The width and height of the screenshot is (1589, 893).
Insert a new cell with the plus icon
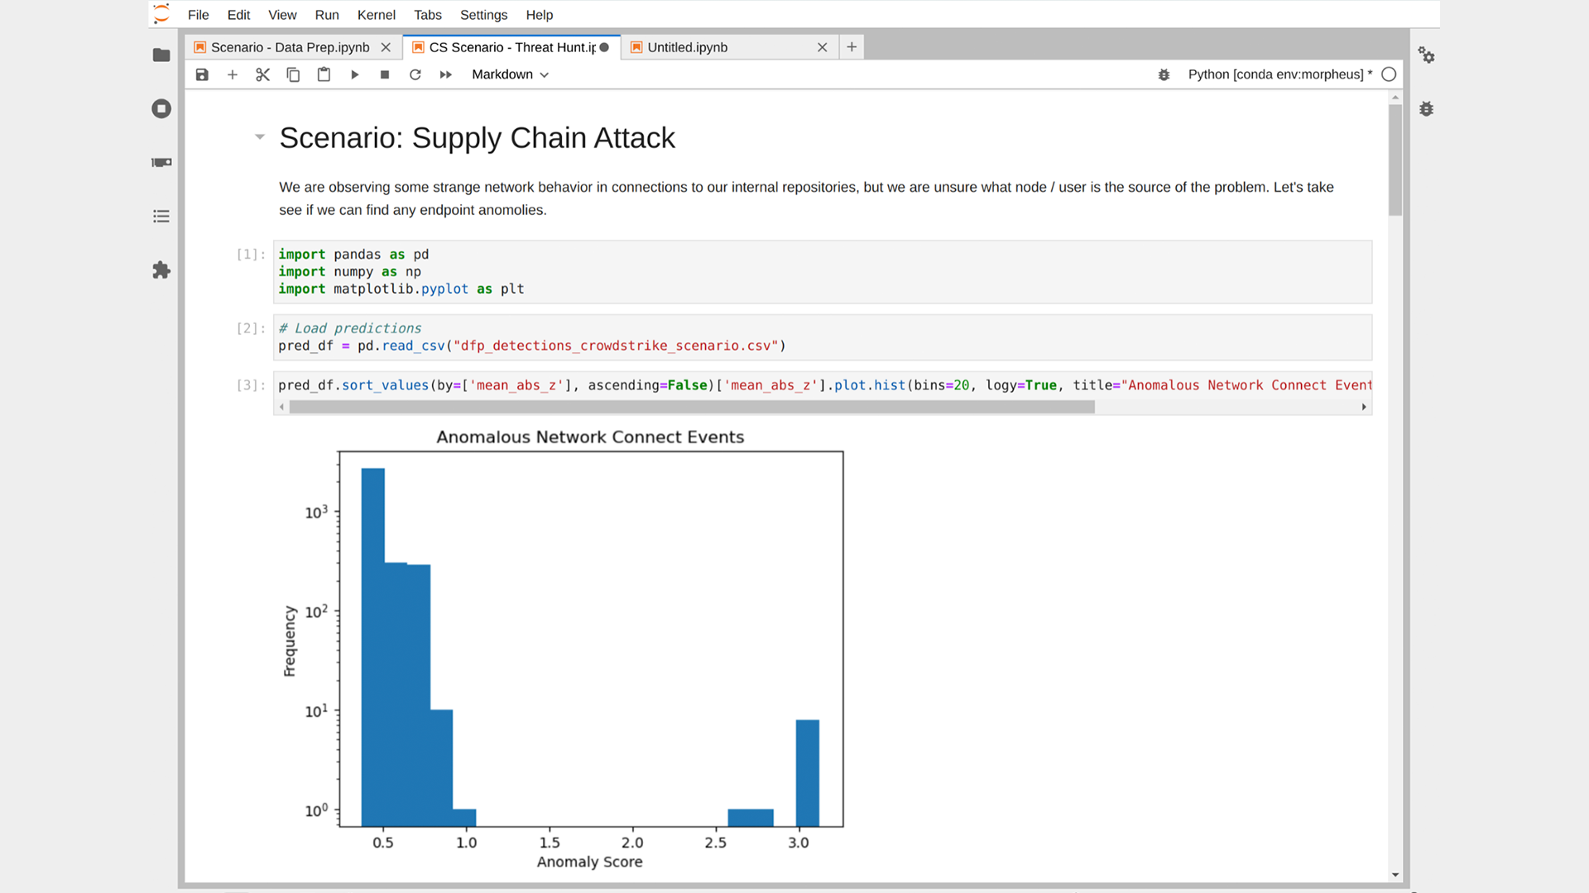233,74
